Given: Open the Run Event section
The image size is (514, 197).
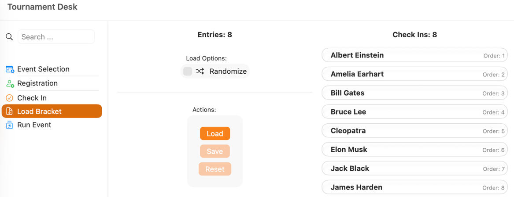Looking at the screenshot, I should tap(34, 125).
